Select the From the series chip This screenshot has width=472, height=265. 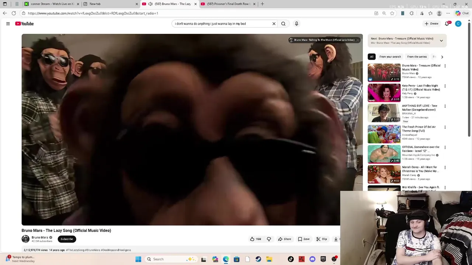point(417,57)
